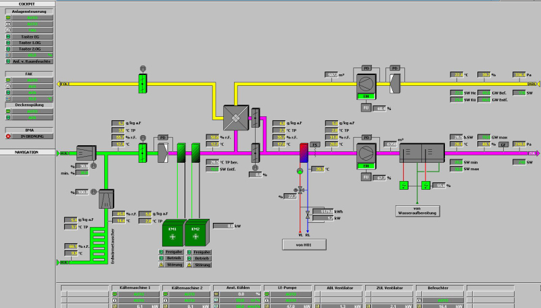Select the Anlagensteuerung section header

[29, 11]
